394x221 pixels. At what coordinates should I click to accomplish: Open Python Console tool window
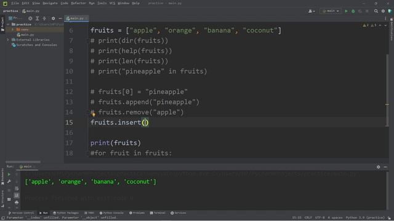pyautogui.click(x=111, y=213)
